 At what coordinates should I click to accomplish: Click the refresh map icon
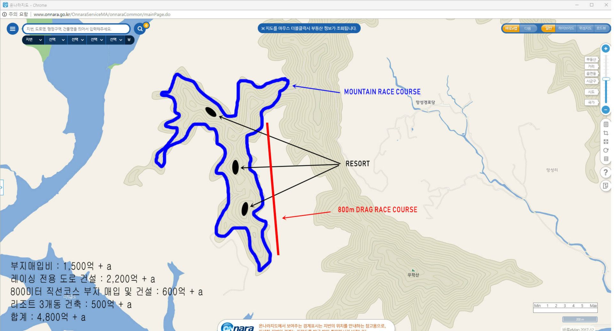(x=606, y=150)
